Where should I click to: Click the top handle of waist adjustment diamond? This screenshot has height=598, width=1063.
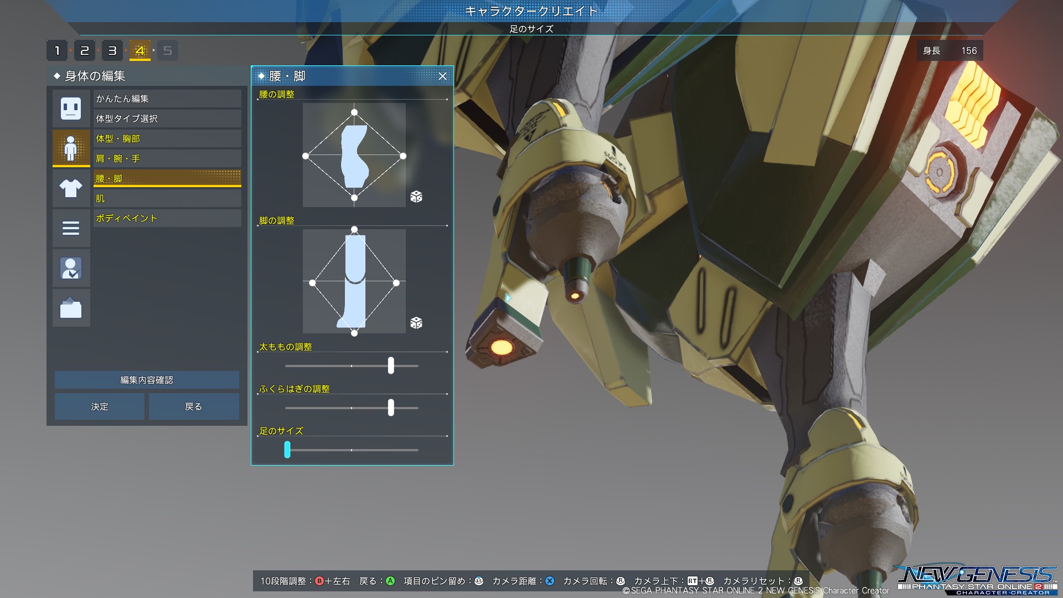(354, 112)
